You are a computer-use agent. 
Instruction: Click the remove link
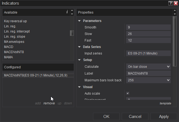[49, 103]
